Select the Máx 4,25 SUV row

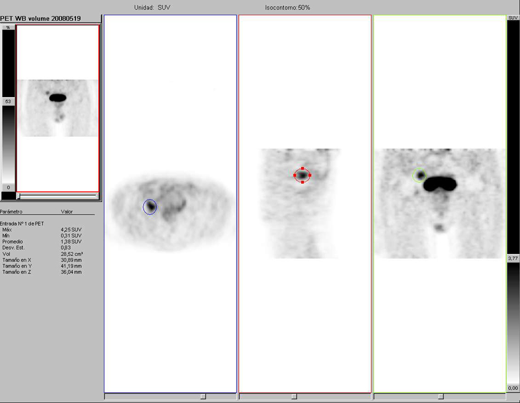(42, 229)
